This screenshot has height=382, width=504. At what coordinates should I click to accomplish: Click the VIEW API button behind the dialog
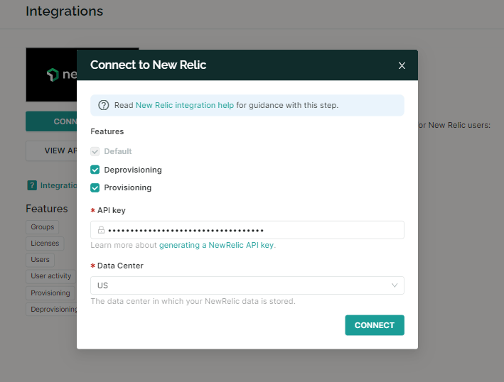[x=51, y=151]
